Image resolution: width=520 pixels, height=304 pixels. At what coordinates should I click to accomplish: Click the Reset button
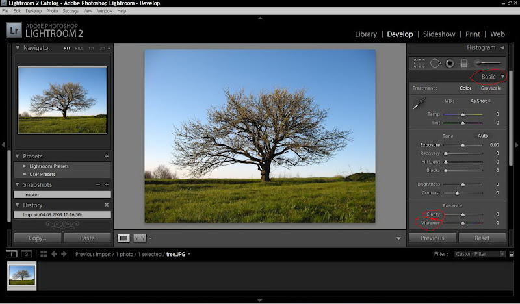point(482,238)
